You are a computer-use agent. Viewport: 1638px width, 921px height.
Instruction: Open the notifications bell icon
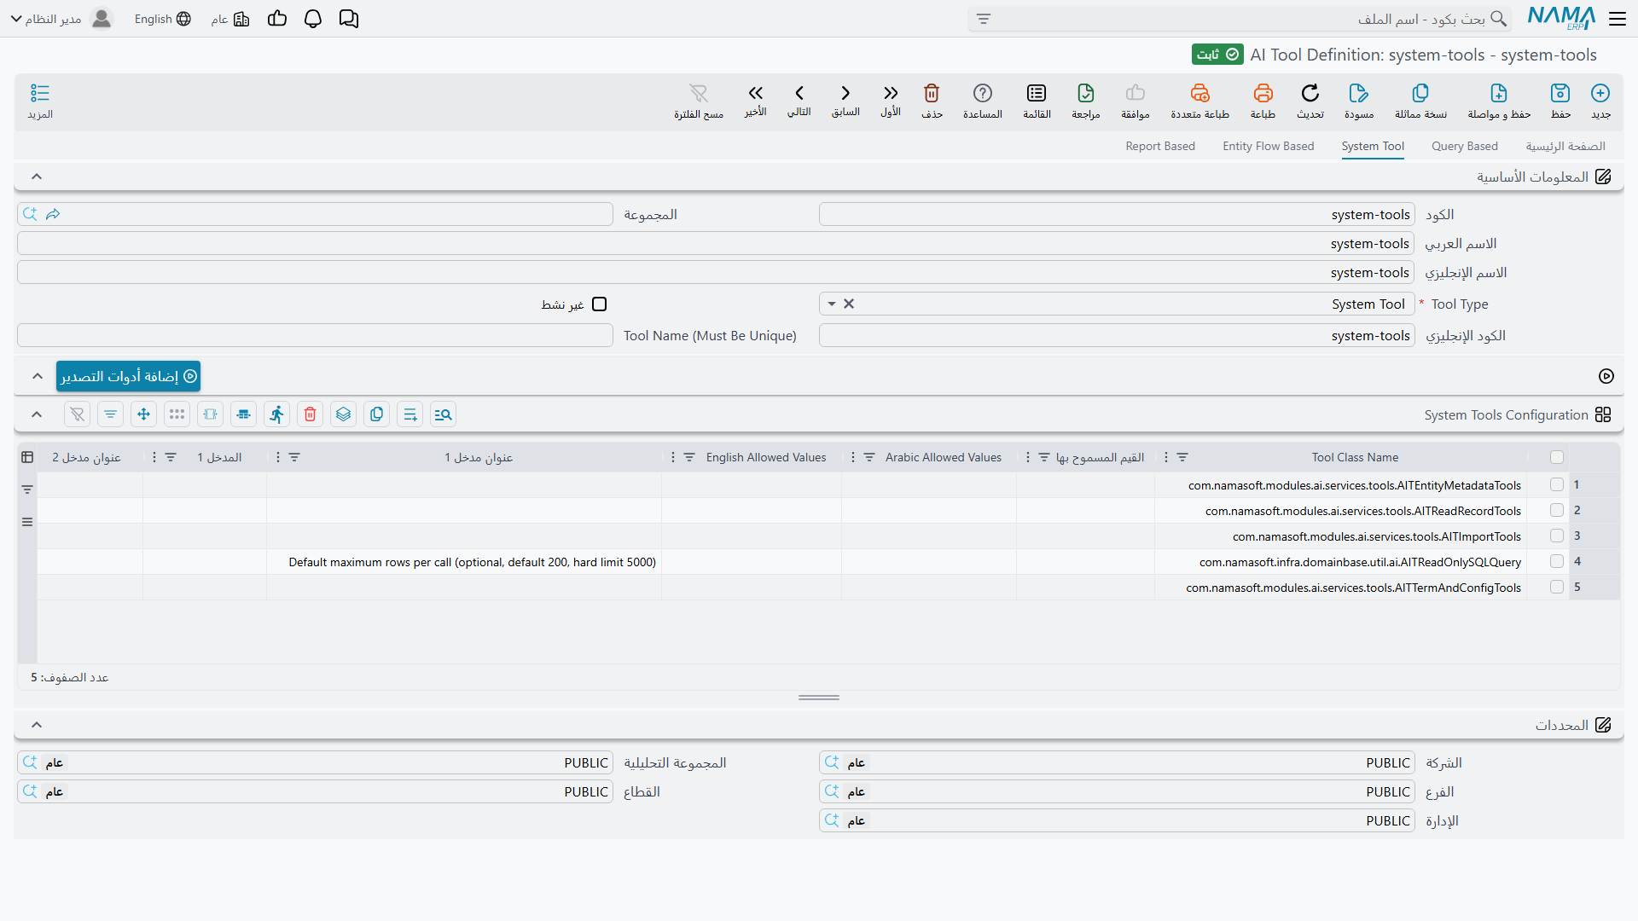313,19
